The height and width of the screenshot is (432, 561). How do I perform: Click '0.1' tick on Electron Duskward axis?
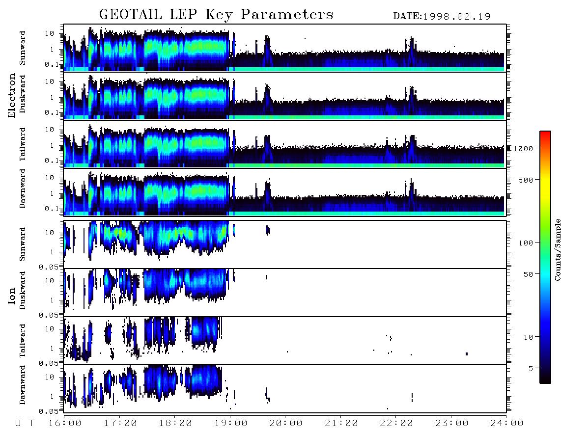[52, 112]
